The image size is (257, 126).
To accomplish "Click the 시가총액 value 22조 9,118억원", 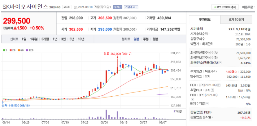I will click(x=239, y=29).
